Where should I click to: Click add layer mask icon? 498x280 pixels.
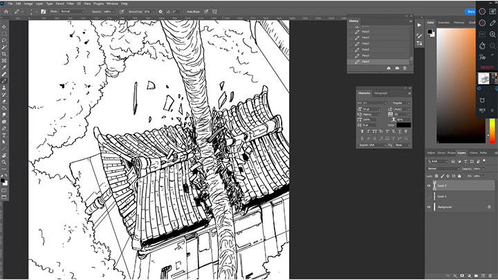[x=462, y=276]
